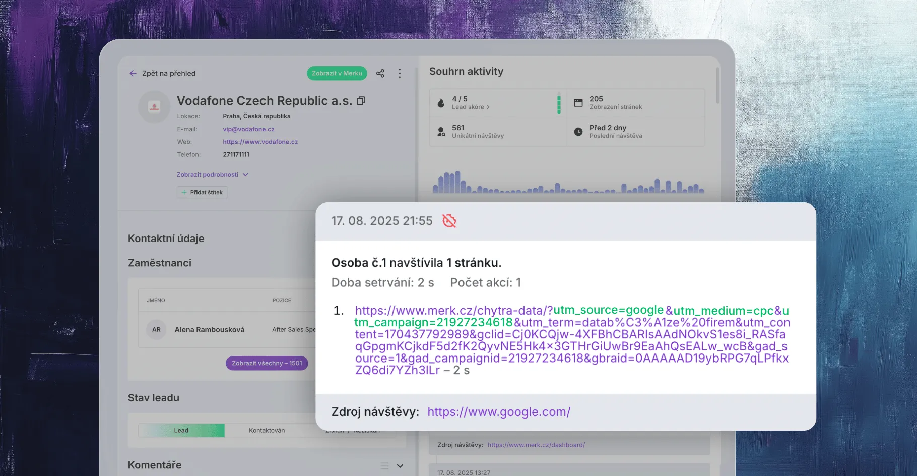Copy the company name with the copy icon
Screen dimensions: 917x476
(361, 101)
